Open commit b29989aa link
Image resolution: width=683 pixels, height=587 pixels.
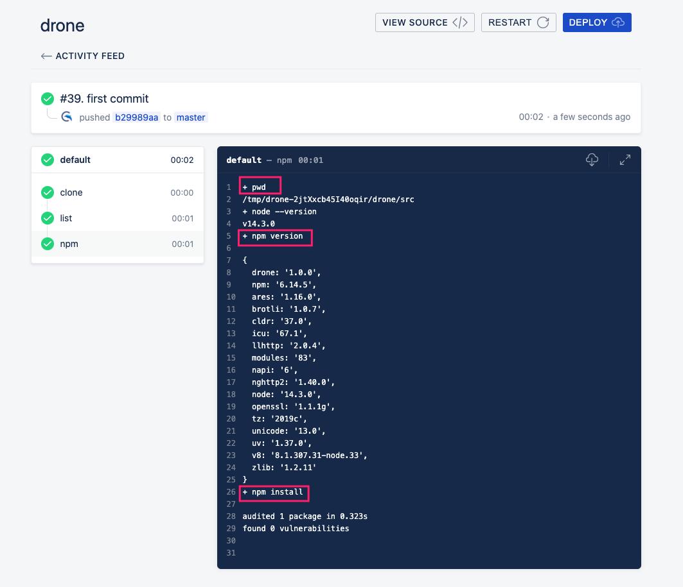136,117
